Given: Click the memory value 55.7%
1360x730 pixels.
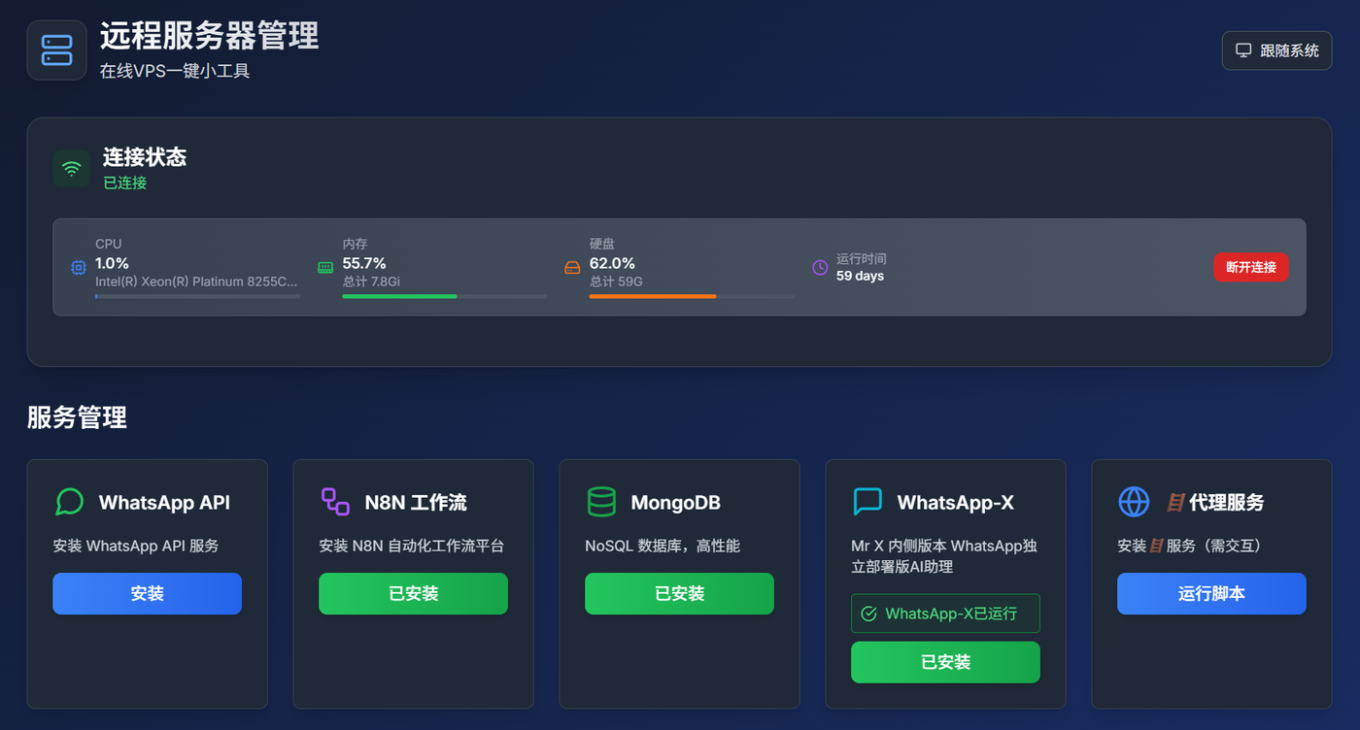Looking at the screenshot, I should [x=364, y=263].
